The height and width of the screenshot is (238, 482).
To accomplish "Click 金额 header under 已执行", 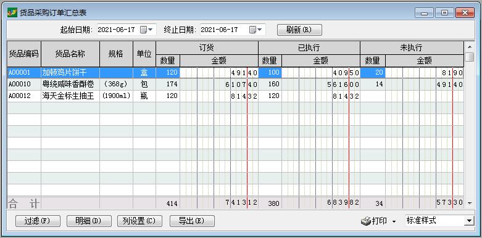I will coord(321,61).
